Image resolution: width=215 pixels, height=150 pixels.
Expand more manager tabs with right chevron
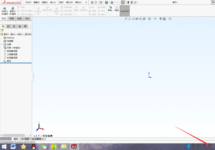(x=30, y=26)
